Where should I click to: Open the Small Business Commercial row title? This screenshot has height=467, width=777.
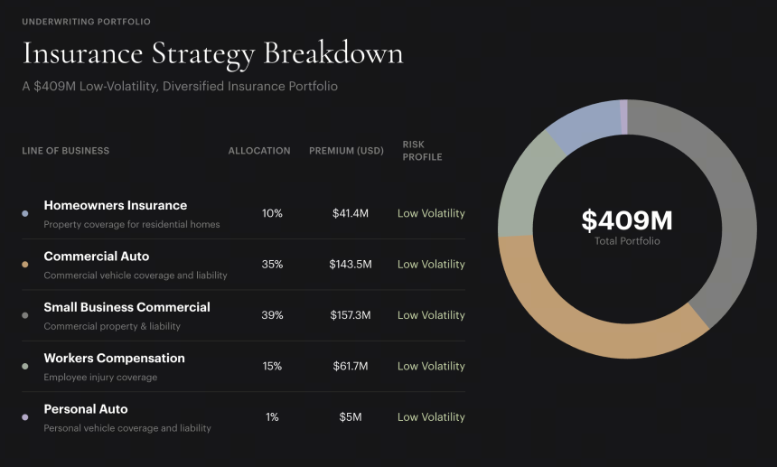pyautogui.click(x=126, y=307)
